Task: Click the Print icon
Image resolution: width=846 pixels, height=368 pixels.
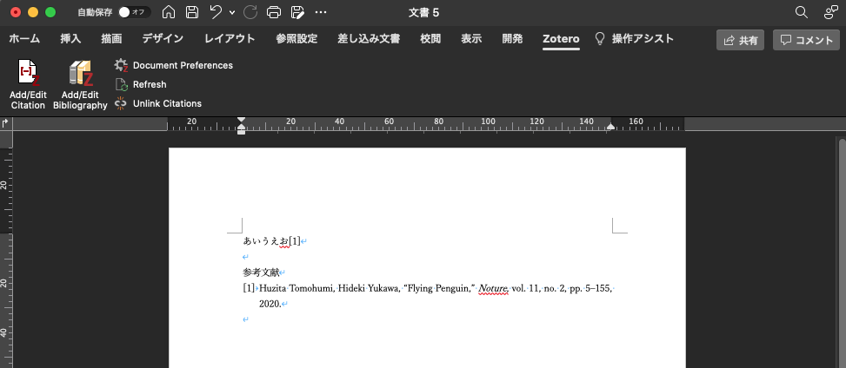Action: coord(274,12)
